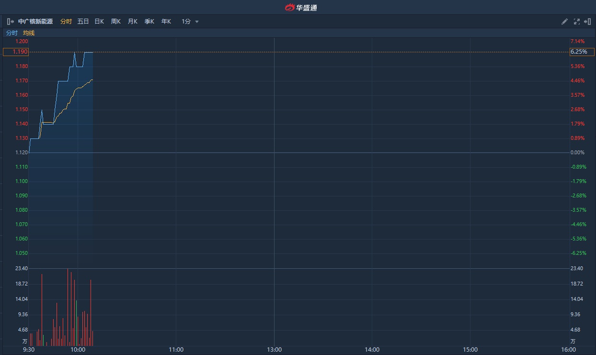Expand the 1分 interval dropdown arrow
Screen dimensions: 596x355
tap(197, 22)
